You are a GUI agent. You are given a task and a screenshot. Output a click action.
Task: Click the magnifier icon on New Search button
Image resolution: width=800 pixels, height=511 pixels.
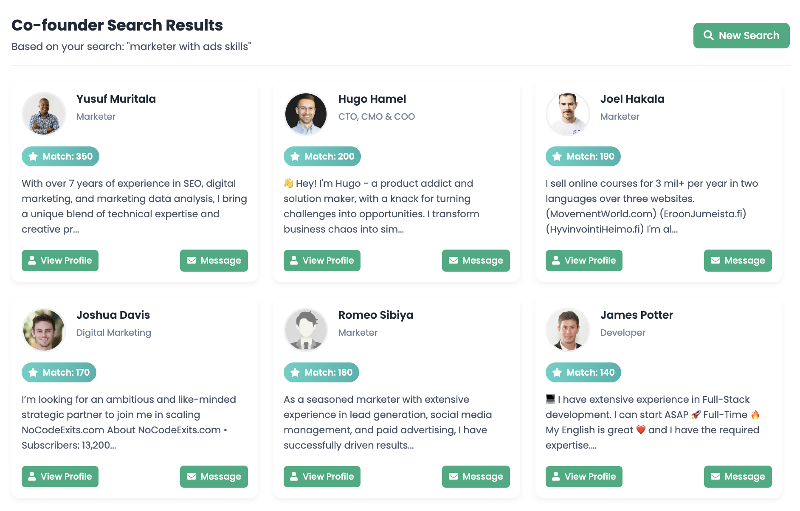tap(709, 36)
